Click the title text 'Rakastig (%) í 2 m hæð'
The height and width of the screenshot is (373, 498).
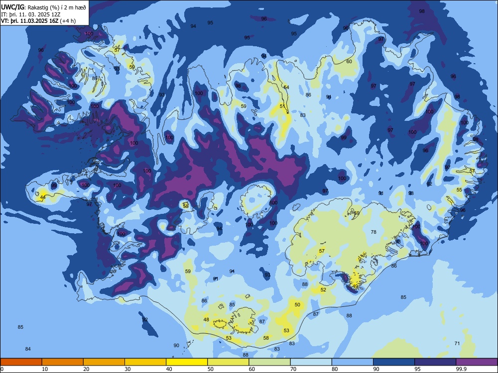(x=57, y=7)
